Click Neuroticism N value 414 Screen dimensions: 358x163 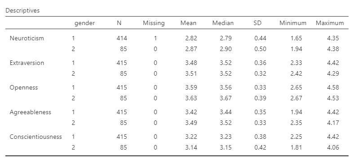(122, 38)
